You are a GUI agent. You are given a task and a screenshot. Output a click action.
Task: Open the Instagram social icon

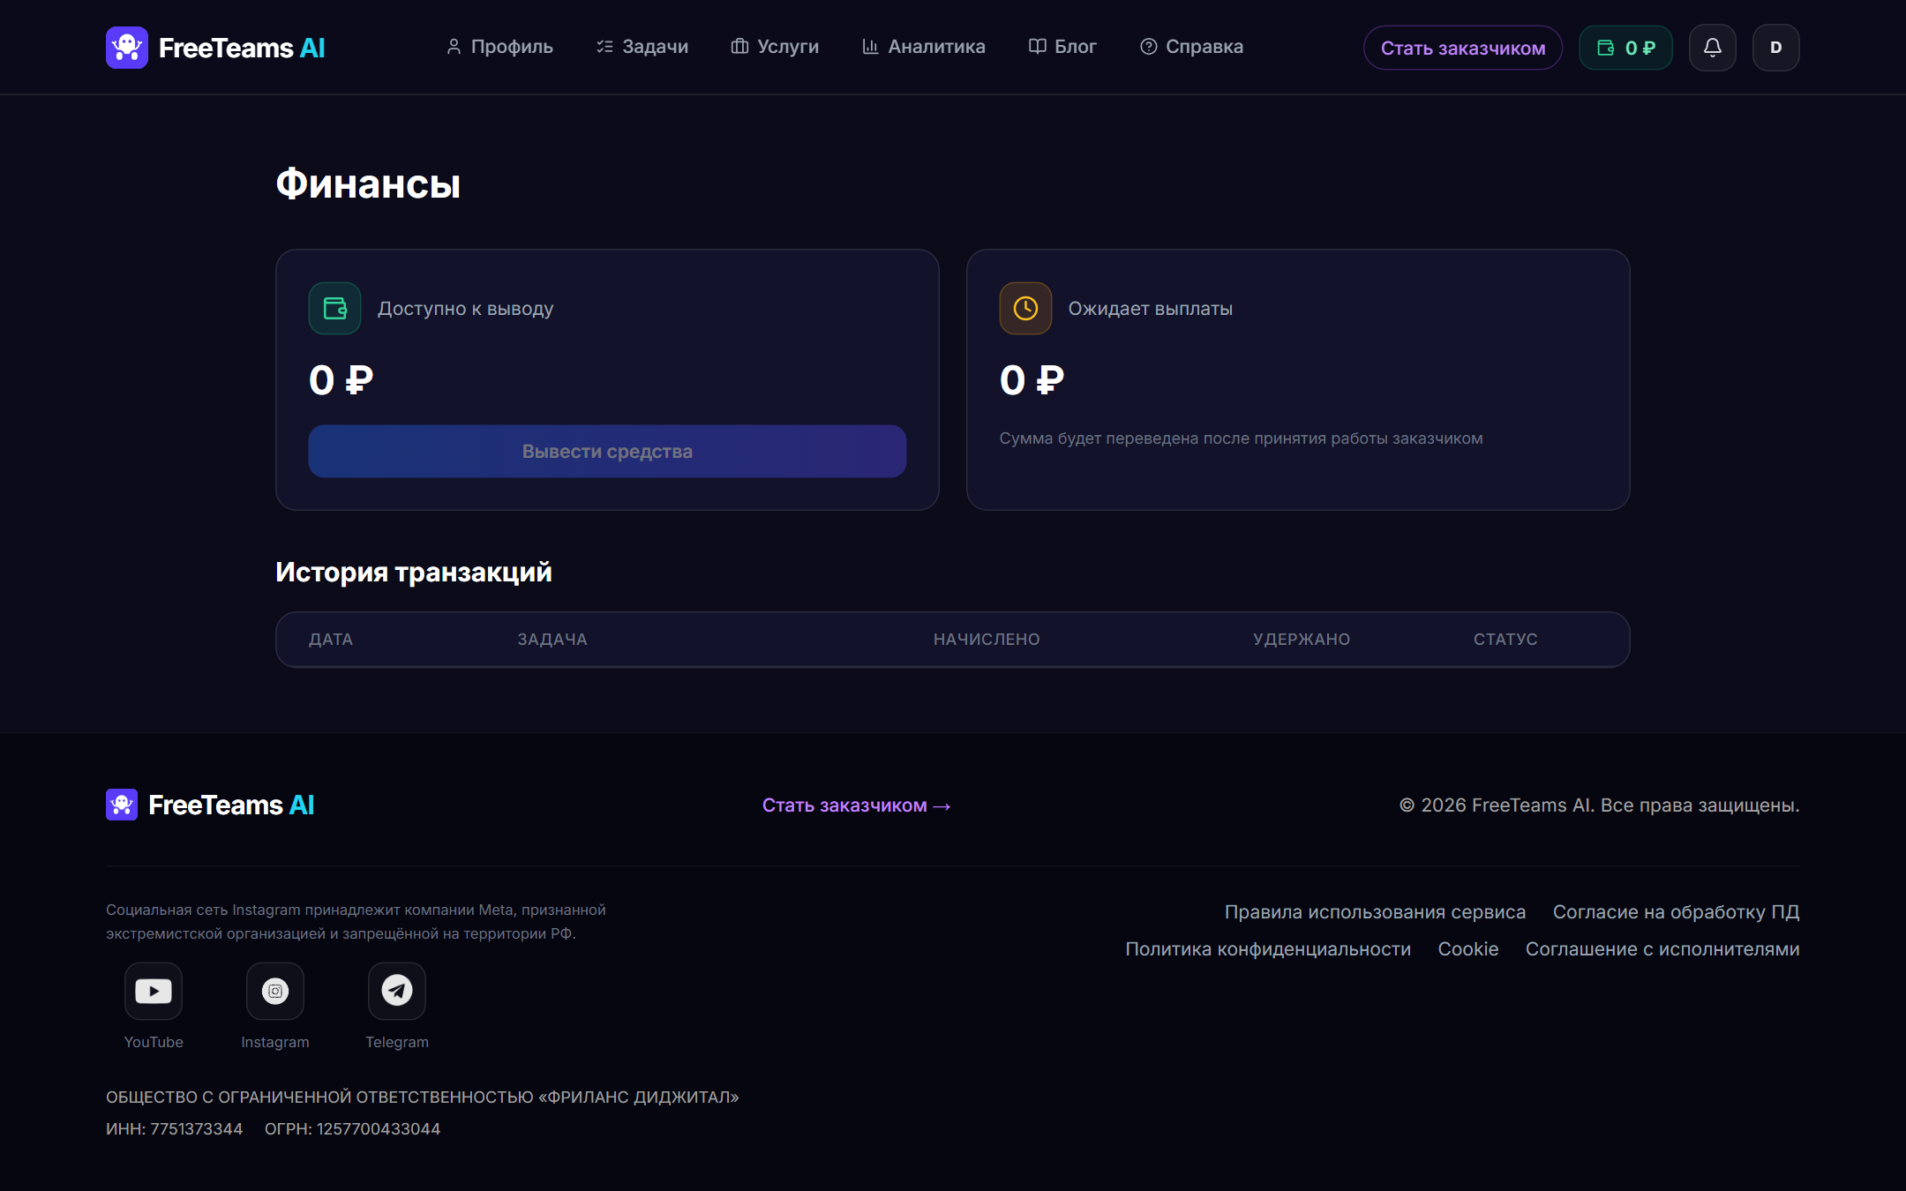pyautogui.click(x=275, y=992)
